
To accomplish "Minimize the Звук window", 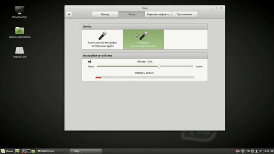I will 212,8.
